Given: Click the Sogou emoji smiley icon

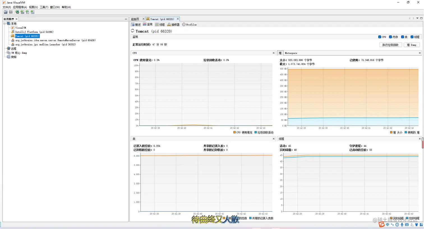Looking at the screenshot, I should [x=397, y=225].
